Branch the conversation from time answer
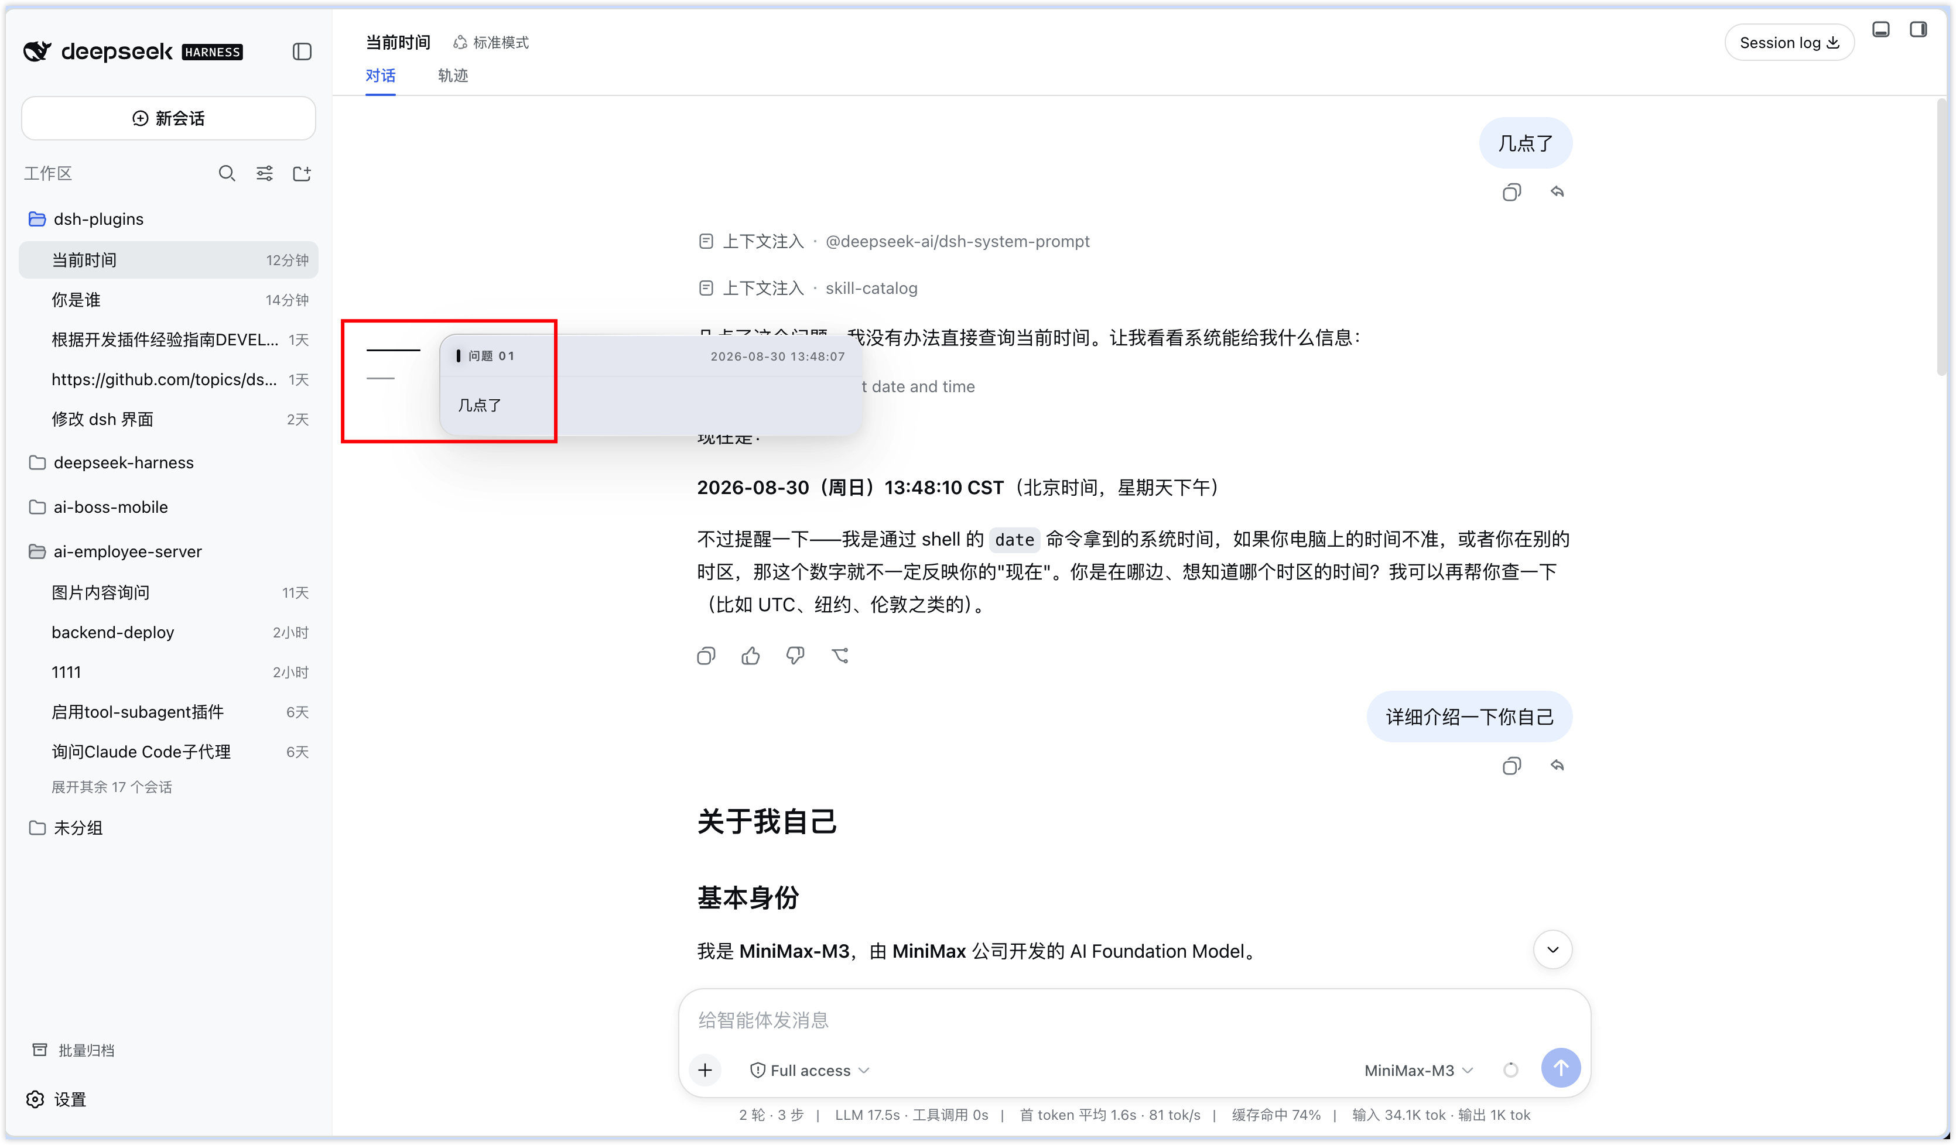Viewport: 1956px width, 1145px height. pos(840,656)
